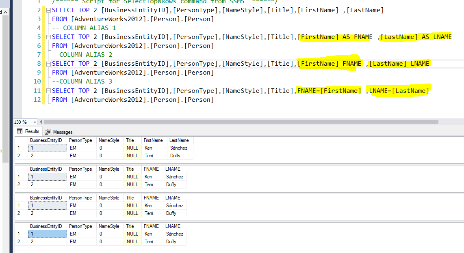Place cursor on --COLUMN ALIAS 3 comment
The image size is (464, 253).
tap(82, 81)
